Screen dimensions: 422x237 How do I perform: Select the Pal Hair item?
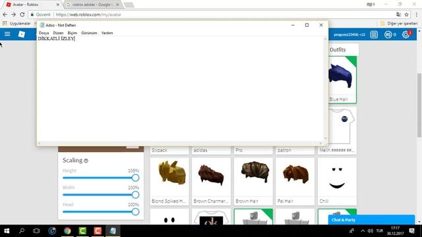point(295,182)
